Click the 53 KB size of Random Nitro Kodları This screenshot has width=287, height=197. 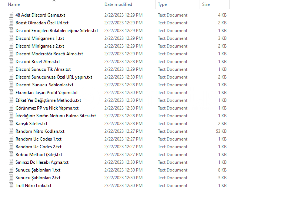click(221, 131)
